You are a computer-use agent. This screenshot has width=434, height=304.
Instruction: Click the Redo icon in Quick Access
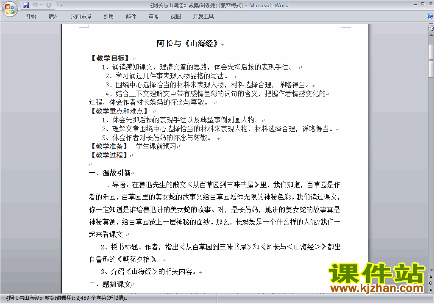[49, 5]
